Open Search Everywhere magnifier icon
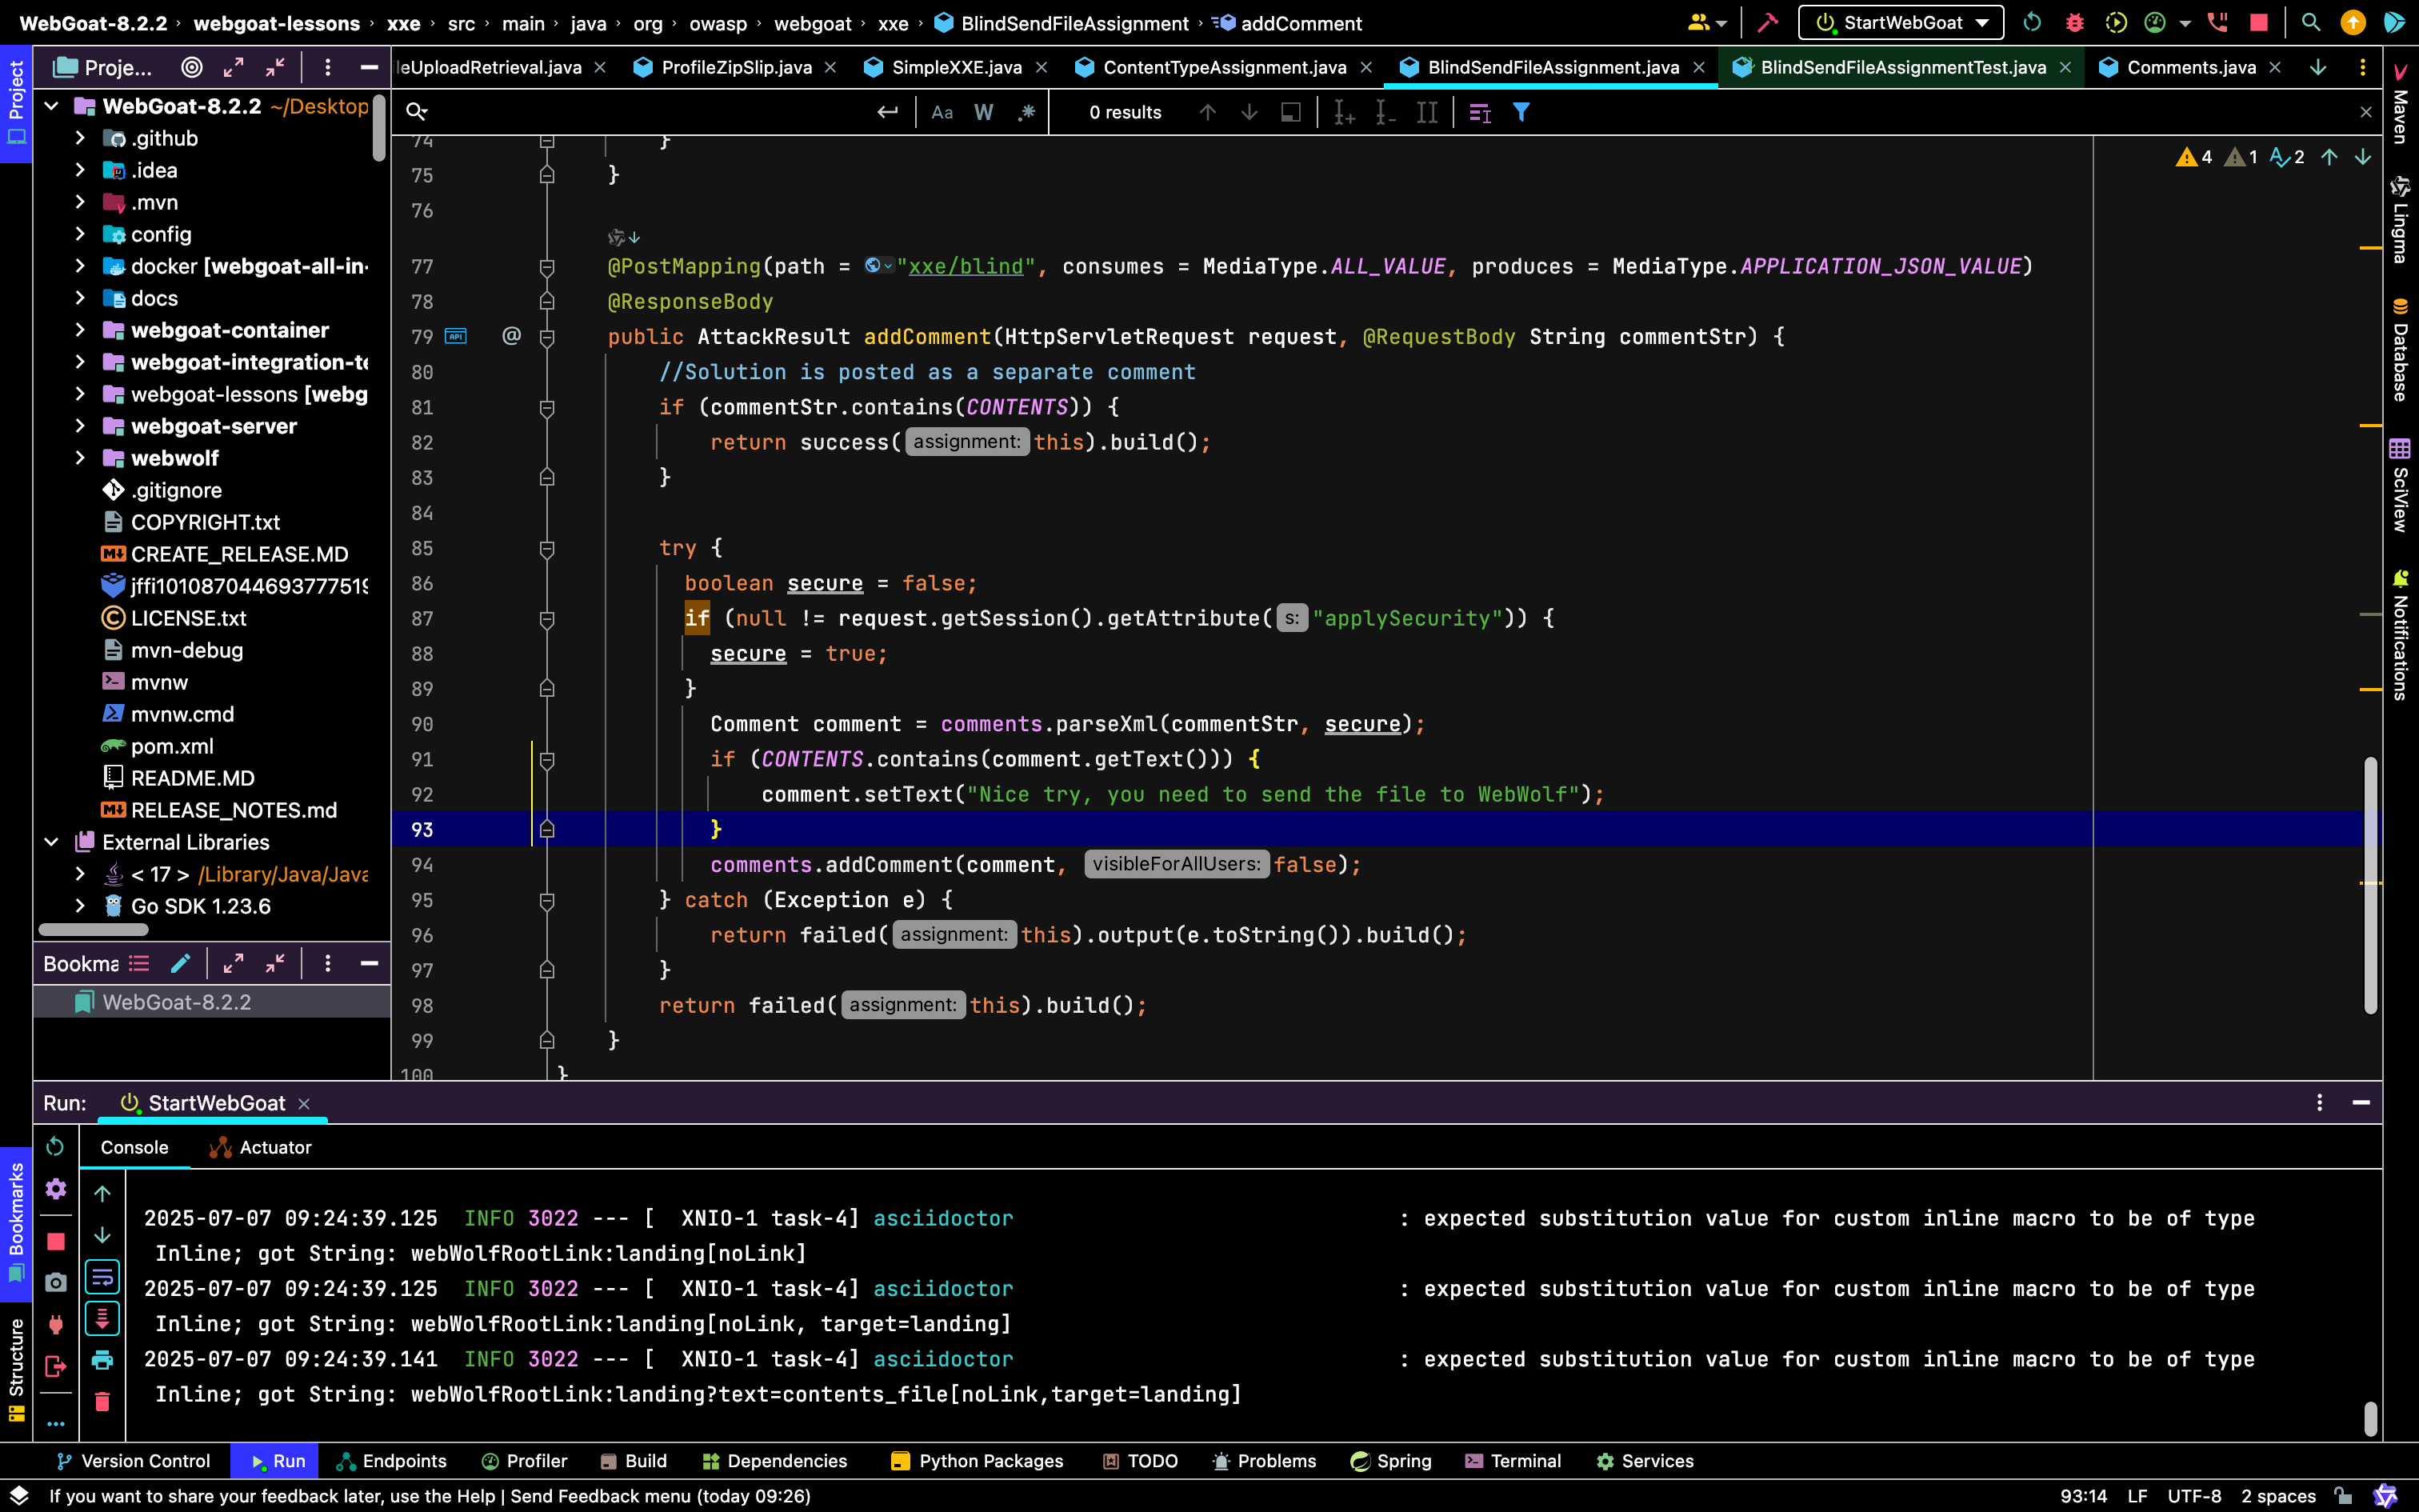The width and height of the screenshot is (2419, 1512). coord(2310,23)
